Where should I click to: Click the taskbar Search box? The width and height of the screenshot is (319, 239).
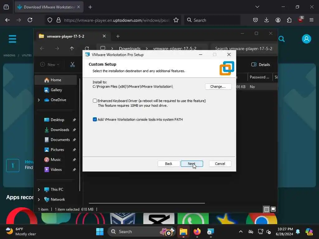pyautogui.click(x=141, y=232)
